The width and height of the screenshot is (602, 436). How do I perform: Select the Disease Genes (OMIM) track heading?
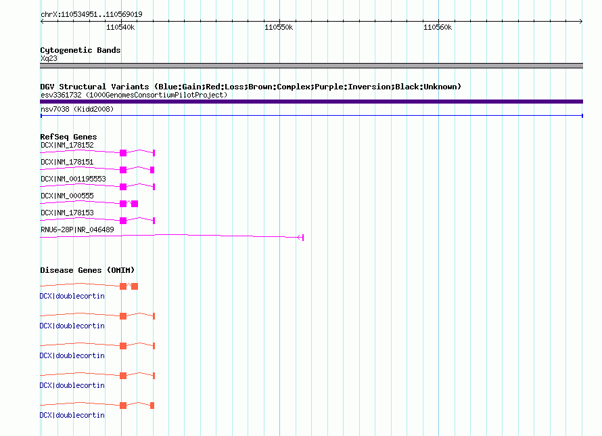(x=87, y=270)
